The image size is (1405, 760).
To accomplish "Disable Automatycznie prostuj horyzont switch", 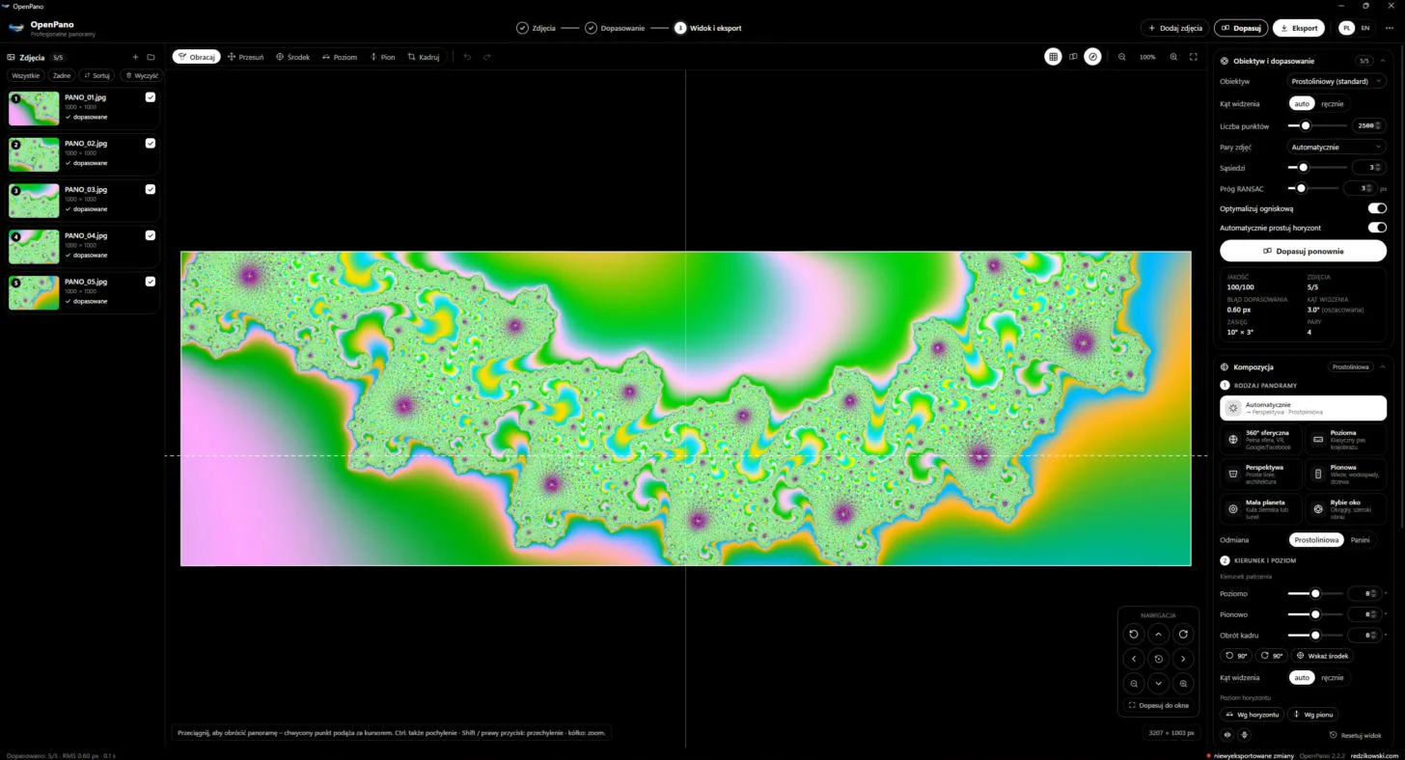I will (x=1377, y=228).
